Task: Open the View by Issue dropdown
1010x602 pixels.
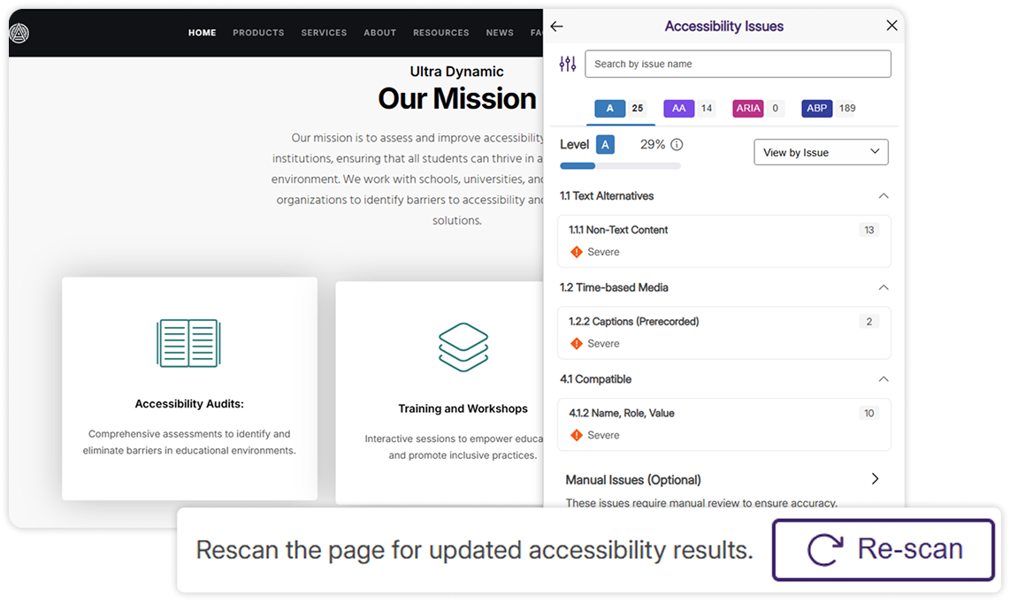Action: (x=821, y=152)
